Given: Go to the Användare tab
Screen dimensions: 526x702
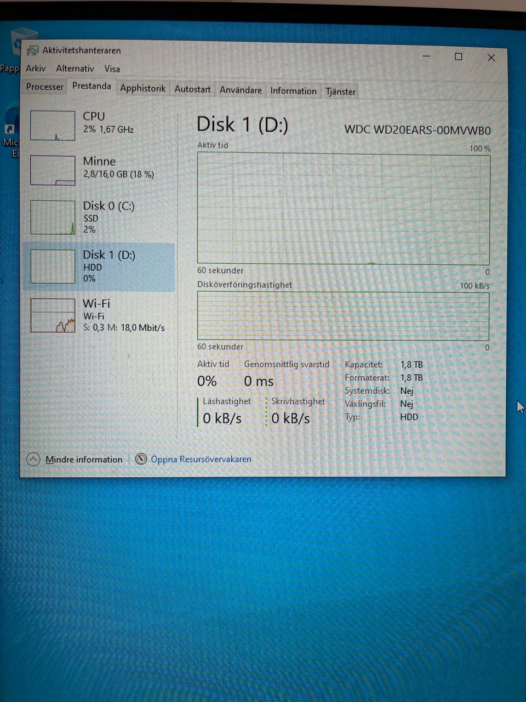Looking at the screenshot, I should click(x=241, y=90).
